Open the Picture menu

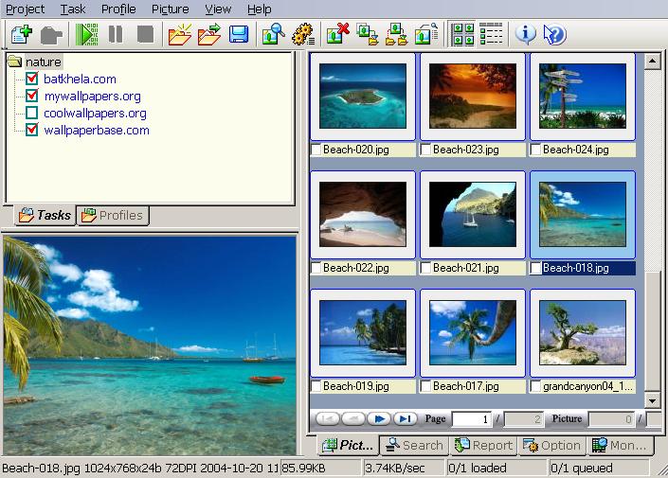coord(170,9)
